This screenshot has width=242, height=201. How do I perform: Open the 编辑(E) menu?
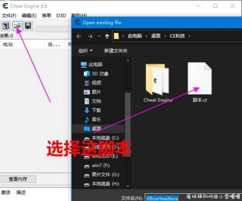(29, 16)
